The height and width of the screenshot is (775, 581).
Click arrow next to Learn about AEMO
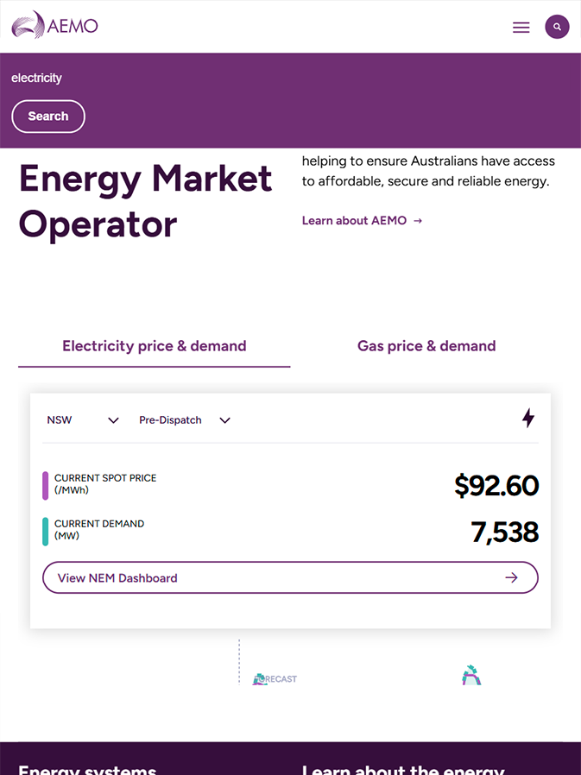tap(418, 220)
